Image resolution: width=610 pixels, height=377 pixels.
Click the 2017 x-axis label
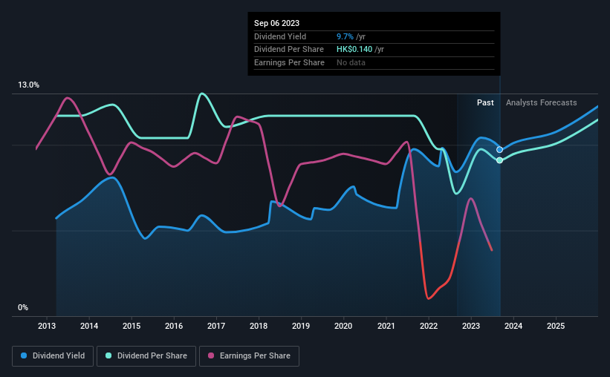216,326
